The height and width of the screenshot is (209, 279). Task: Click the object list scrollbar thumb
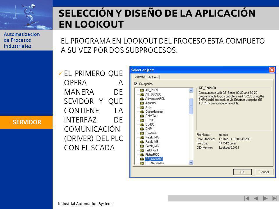point(191,106)
